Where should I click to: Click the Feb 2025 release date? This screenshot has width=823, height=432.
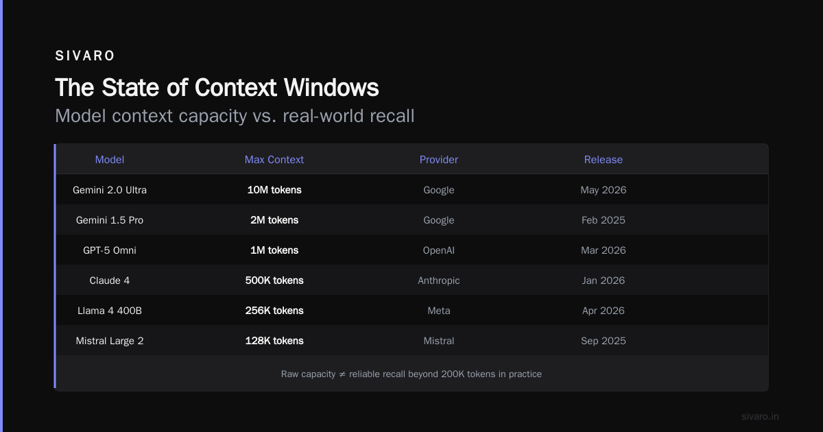point(604,220)
